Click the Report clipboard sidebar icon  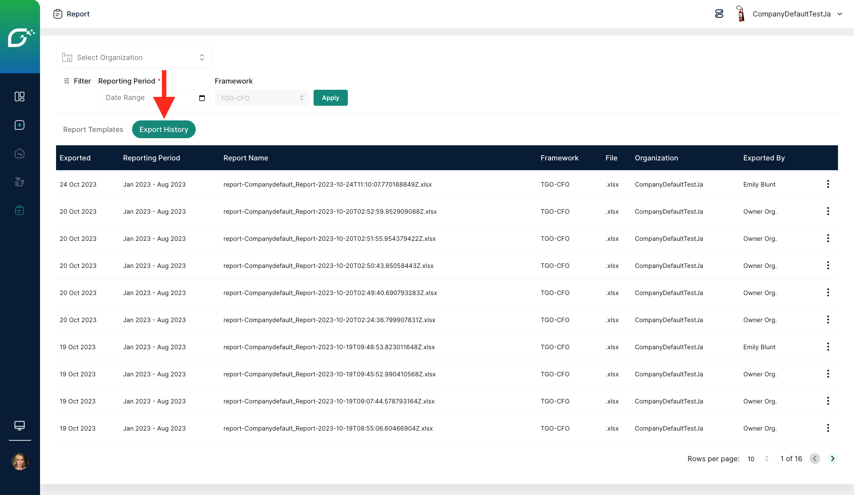coord(20,210)
